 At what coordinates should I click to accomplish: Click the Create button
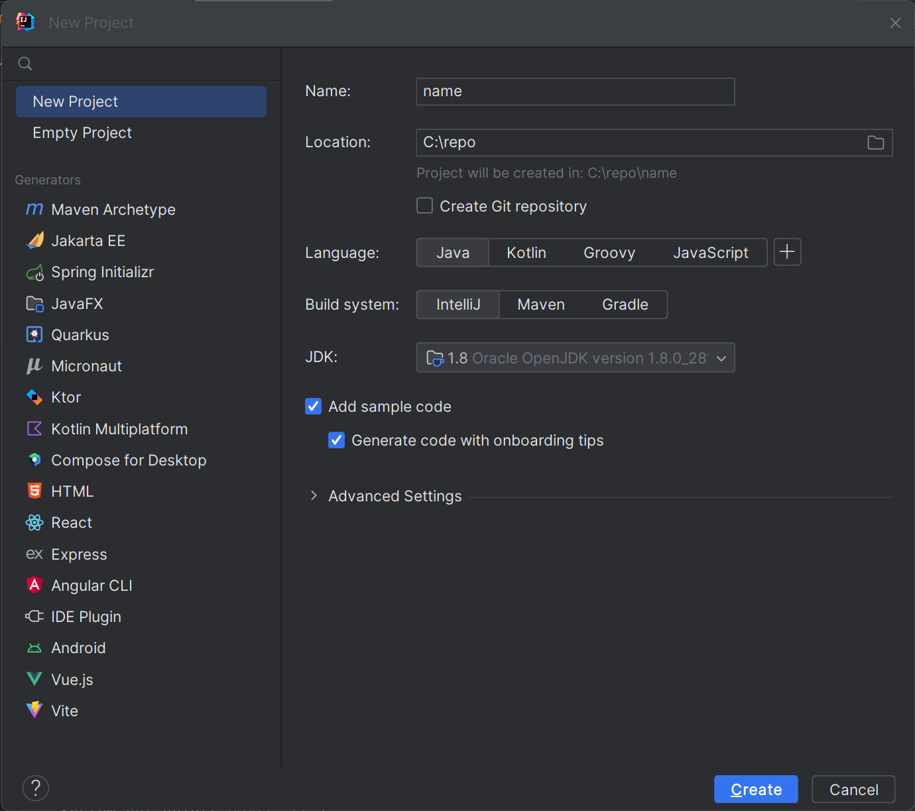(x=756, y=789)
